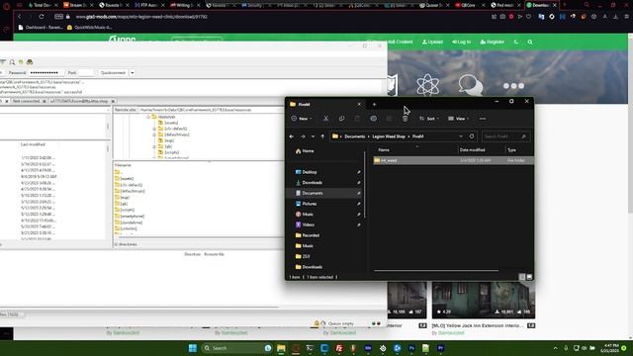Click the Copy icon in File Explorer toolbar

pyautogui.click(x=341, y=119)
